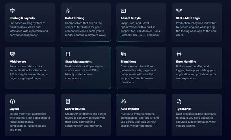The image size is (231, 140).
Task: Open the Data Fetching card title
Action: coord(75,18)
